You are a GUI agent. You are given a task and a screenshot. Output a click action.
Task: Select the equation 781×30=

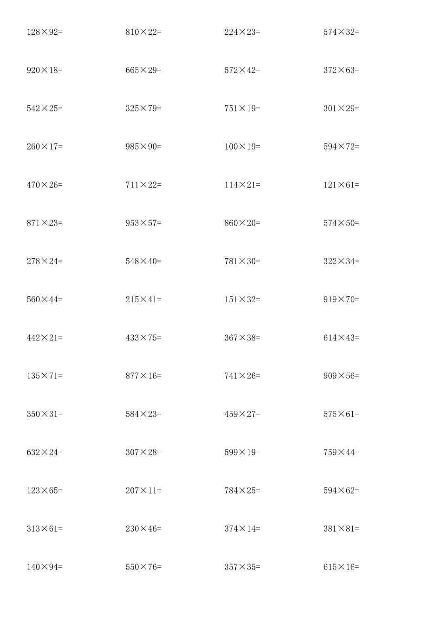pos(242,261)
